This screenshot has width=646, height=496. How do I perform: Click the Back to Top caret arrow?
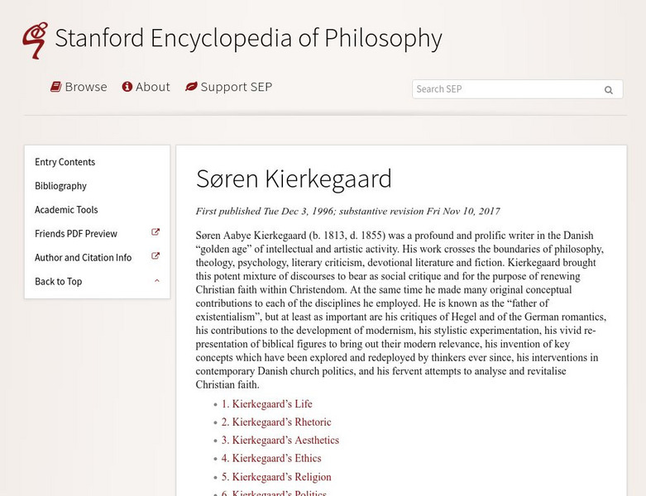coord(156,281)
